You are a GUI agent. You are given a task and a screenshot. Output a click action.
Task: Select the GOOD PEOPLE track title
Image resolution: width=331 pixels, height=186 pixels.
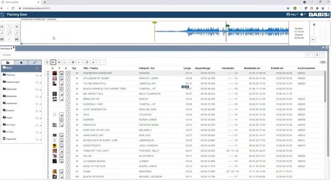[x=92, y=146]
